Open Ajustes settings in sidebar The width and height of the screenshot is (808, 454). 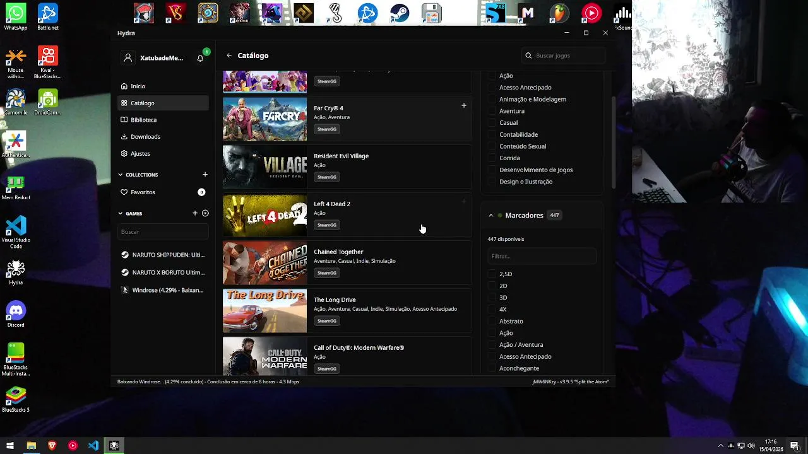pos(163,154)
